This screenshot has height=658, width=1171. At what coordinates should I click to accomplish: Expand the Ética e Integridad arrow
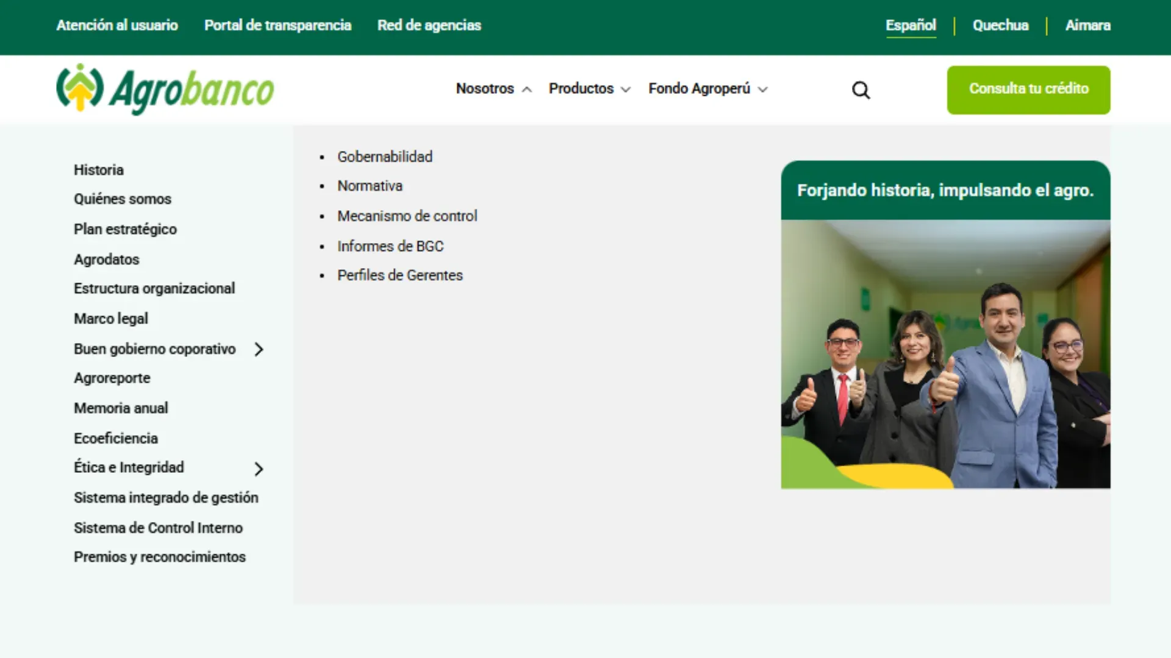pyautogui.click(x=259, y=469)
